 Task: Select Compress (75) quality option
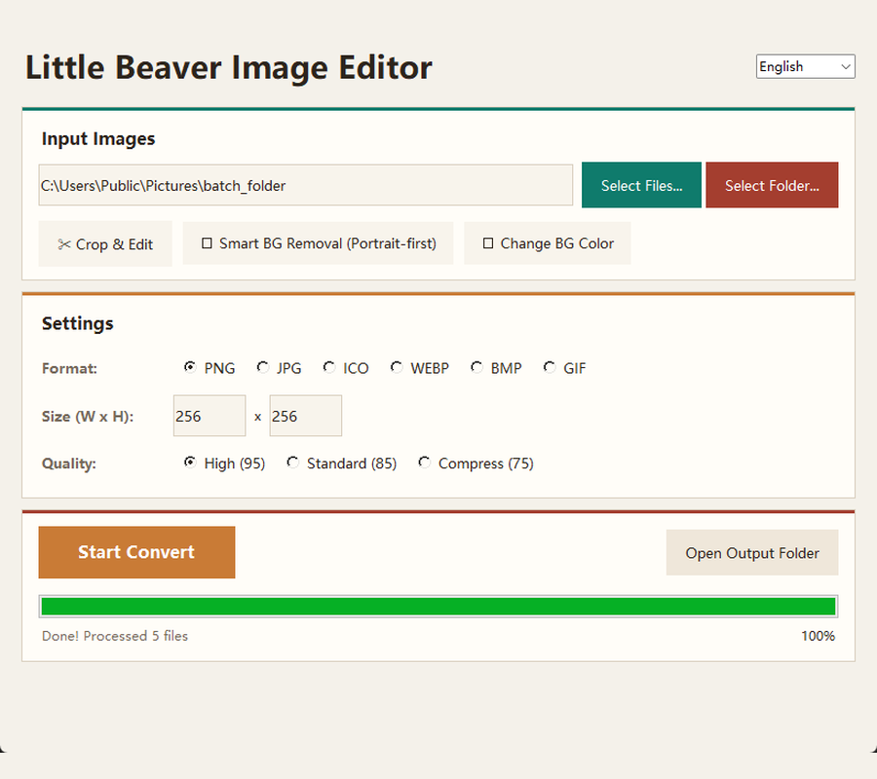pos(425,463)
